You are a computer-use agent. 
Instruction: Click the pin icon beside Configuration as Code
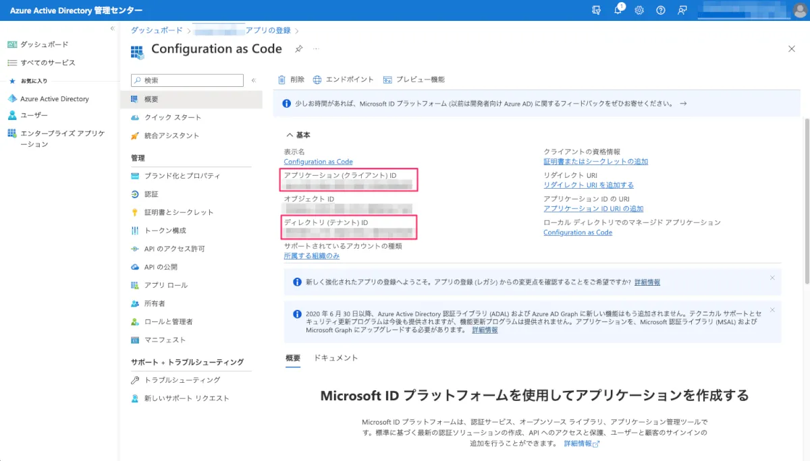pos(298,49)
